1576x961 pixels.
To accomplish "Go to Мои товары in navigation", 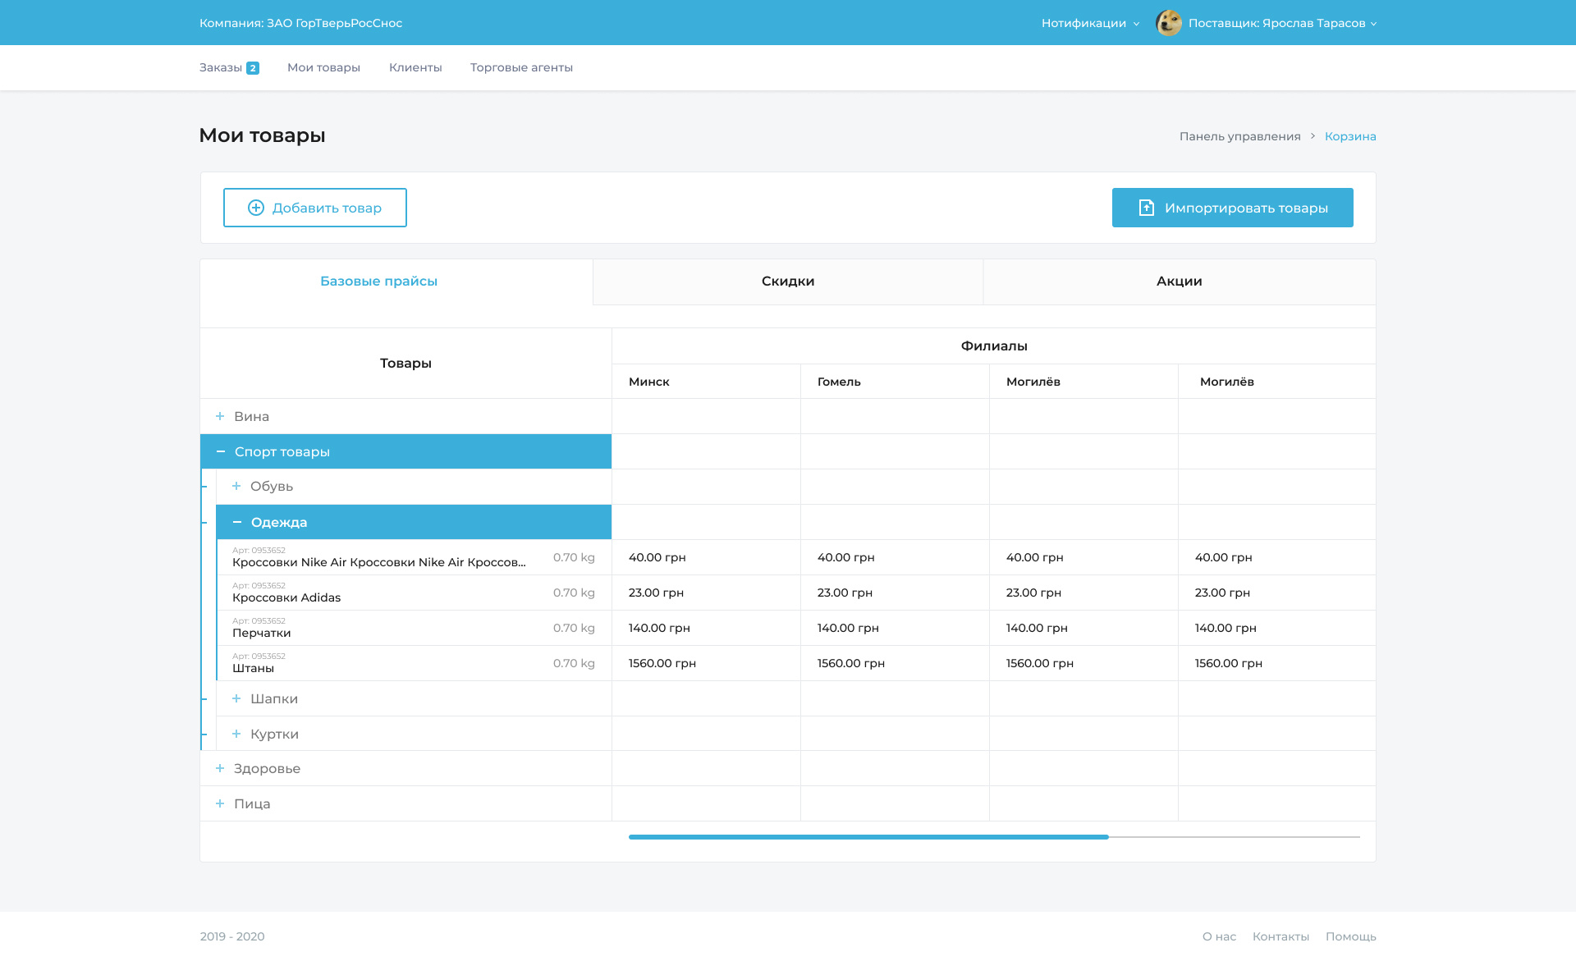I will [x=323, y=67].
